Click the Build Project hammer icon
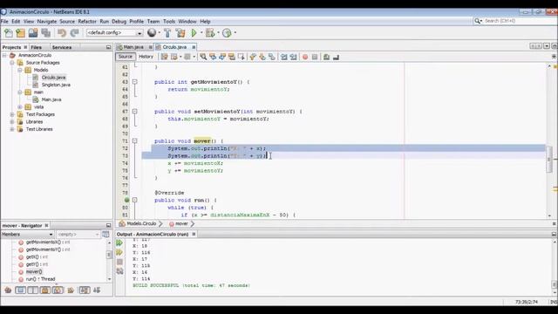Image resolution: width=558 pixels, height=314 pixels. (167, 33)
